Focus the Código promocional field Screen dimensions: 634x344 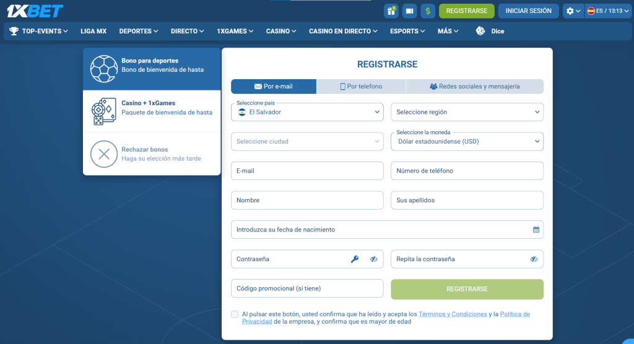[307, 288]
